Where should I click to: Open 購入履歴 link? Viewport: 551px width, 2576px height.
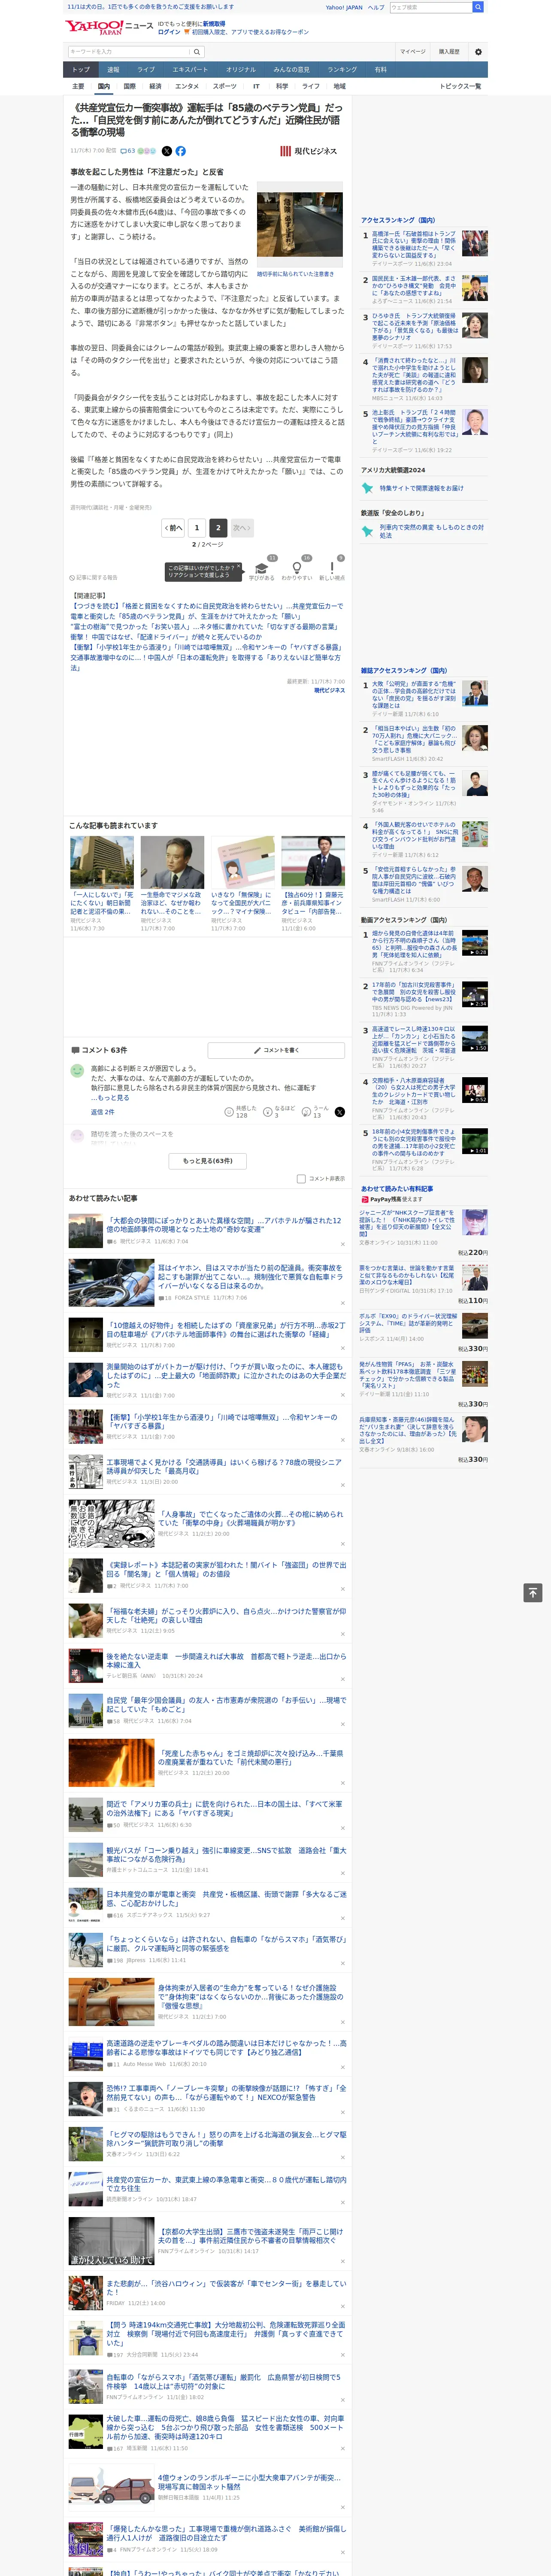click(449, 52)
